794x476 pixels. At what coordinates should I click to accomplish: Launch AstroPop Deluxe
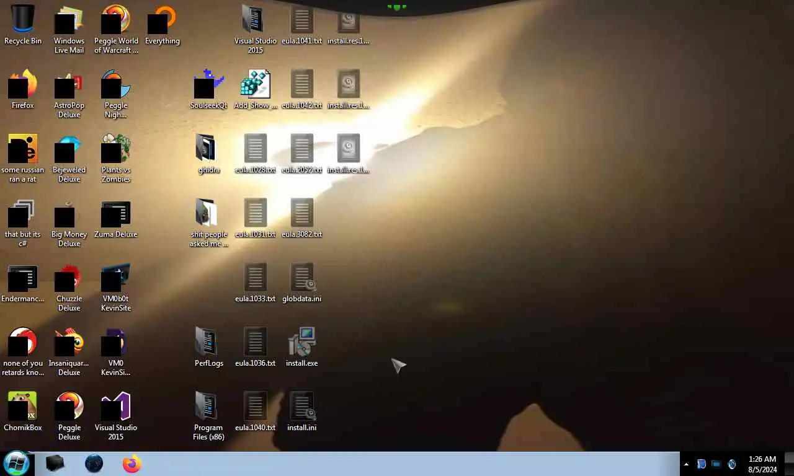pos(69,94)
